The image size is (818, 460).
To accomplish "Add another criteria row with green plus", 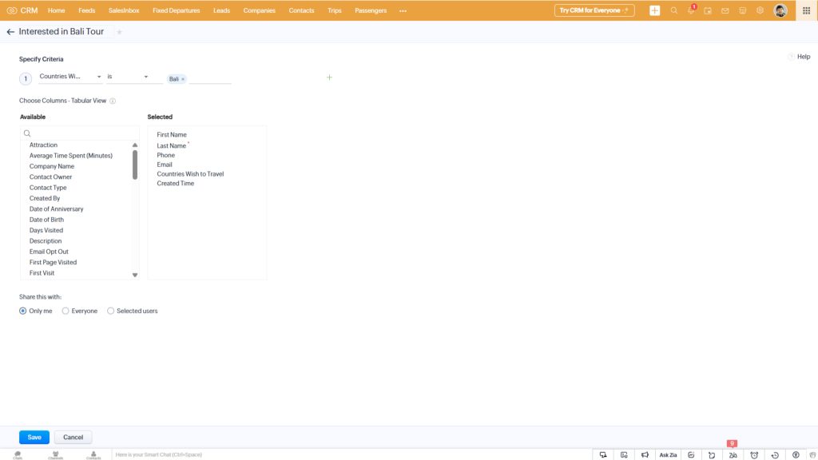I will point(329,77).
